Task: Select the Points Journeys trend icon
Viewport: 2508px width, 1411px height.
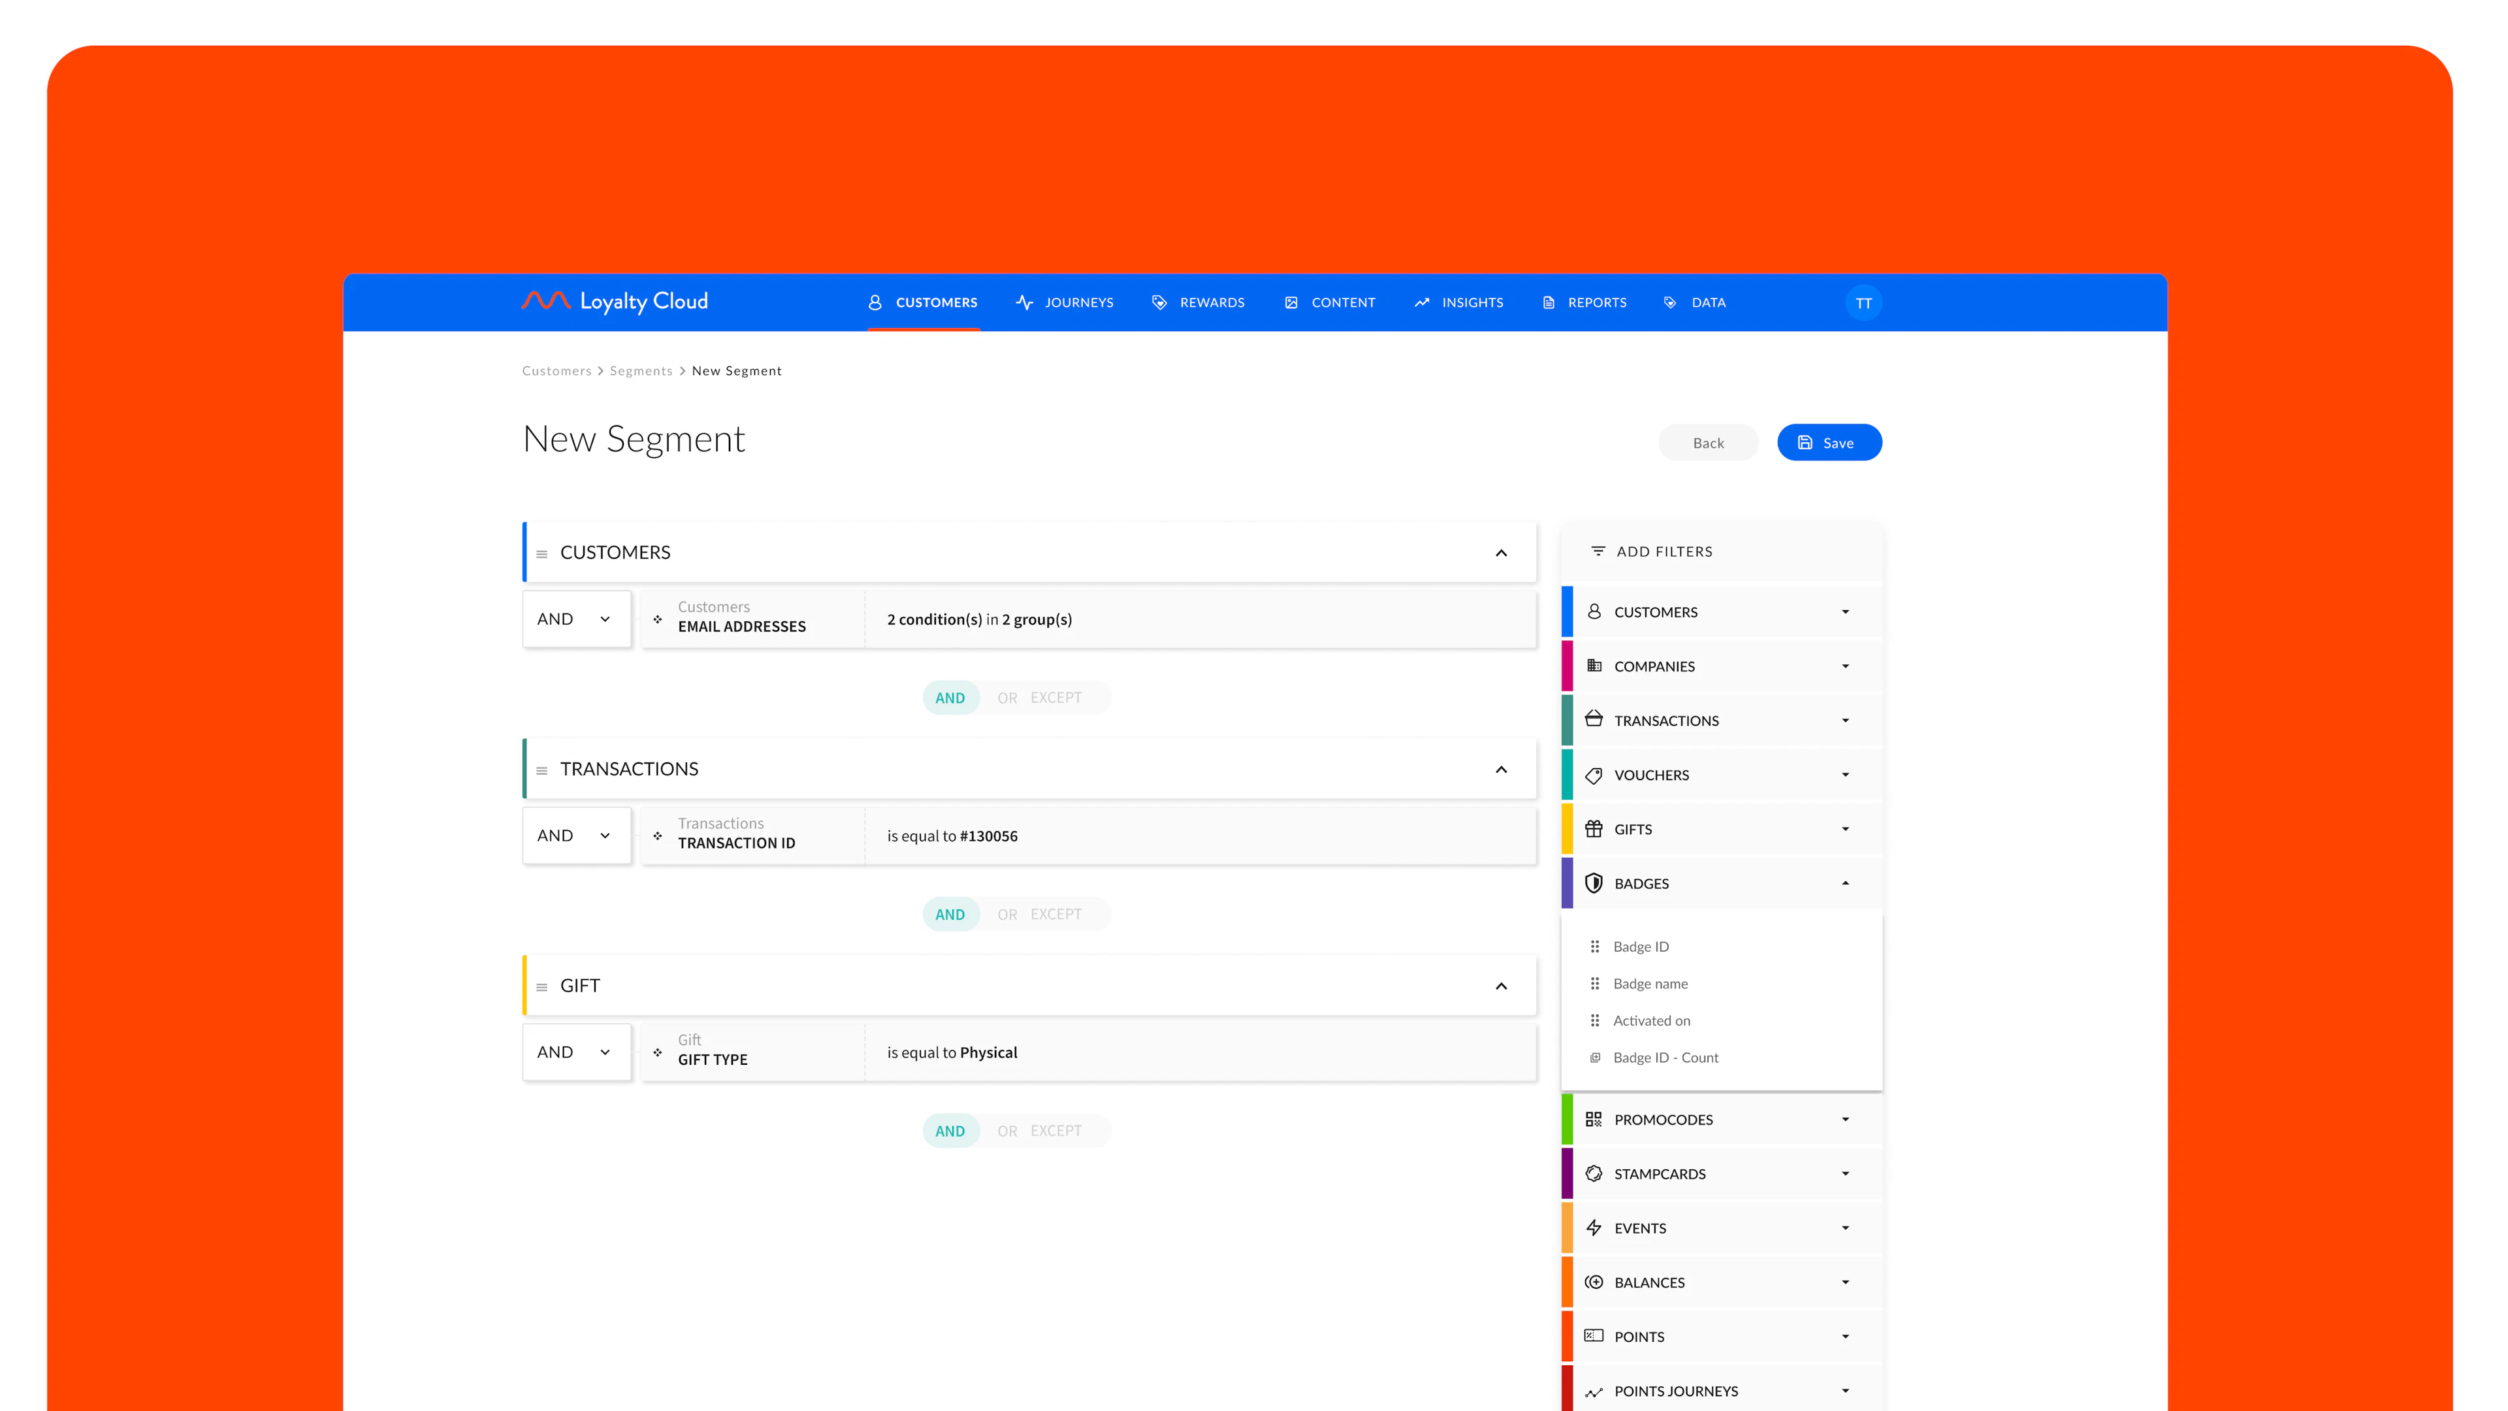Action: 1594,1391
